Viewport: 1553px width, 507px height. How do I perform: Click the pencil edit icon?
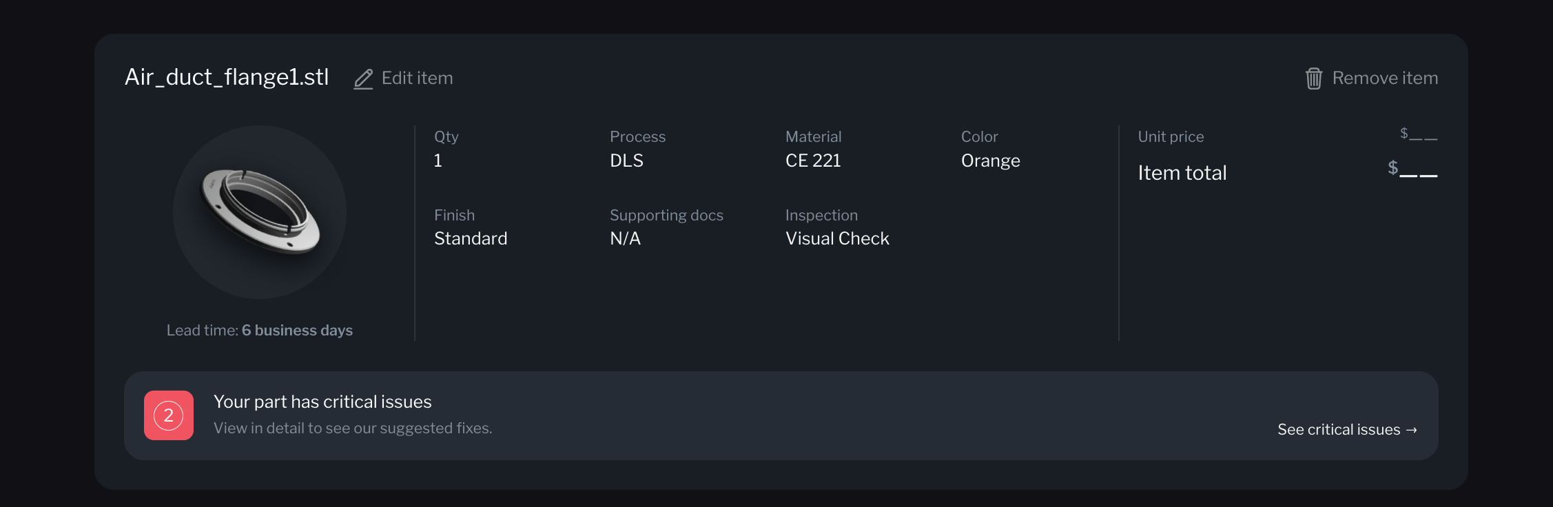click(363, 79)
